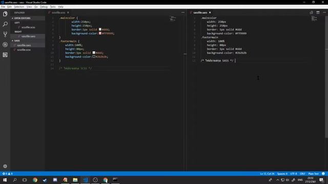This screenshot has height=184, width=328.
Task: Open the Debug menu
Action: point(44,7)
